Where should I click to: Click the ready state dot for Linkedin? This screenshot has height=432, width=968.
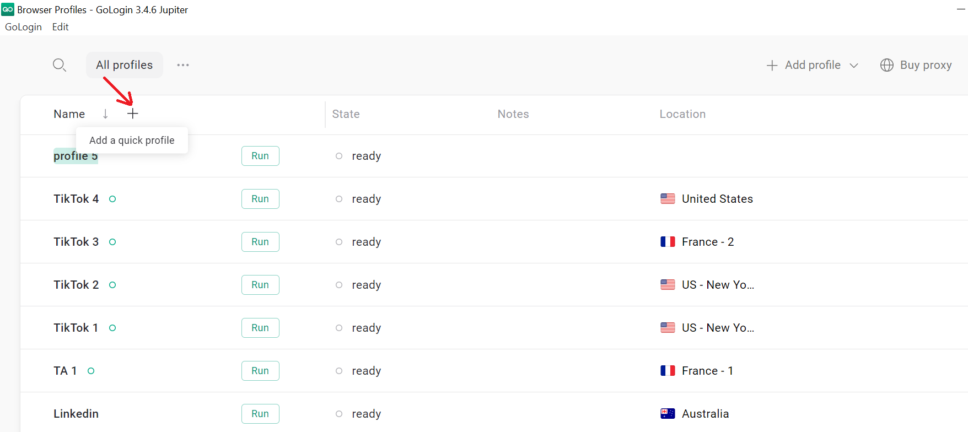[339, 414]
